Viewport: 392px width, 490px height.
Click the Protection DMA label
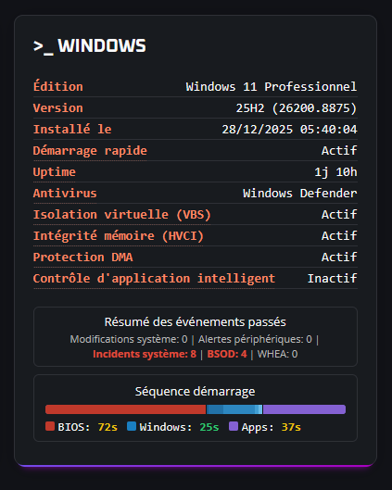(83, 258)
